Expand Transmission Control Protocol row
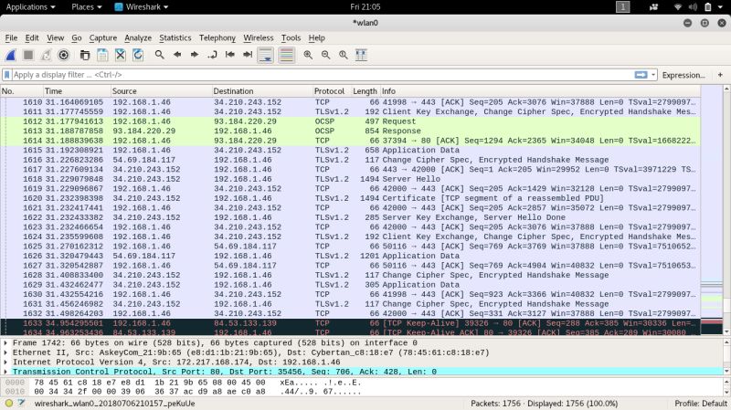The height and width of the screenshot is (410, 731). tap(5, 372)
